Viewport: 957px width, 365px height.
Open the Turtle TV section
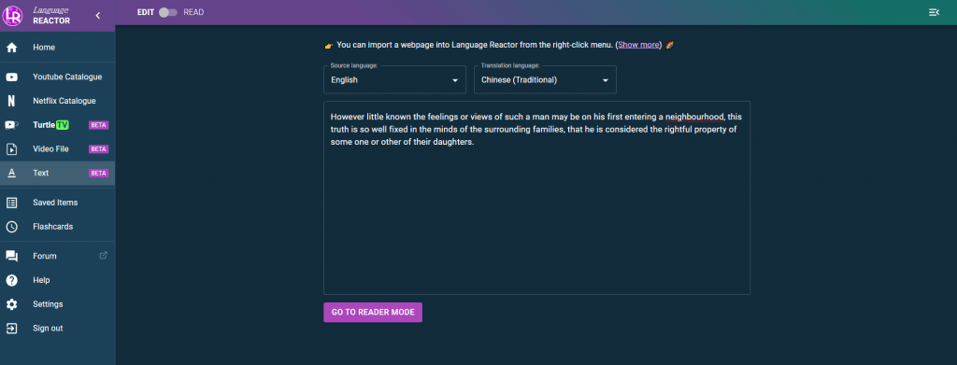tap(57, 125)
